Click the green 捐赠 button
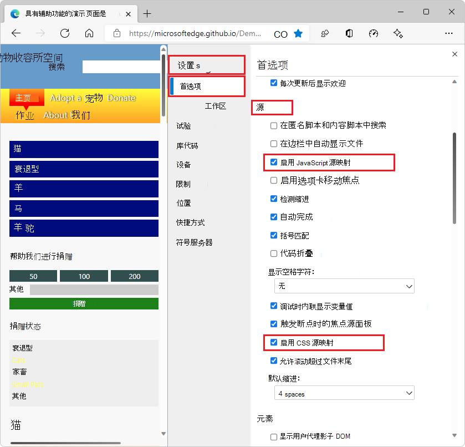The image size is (465, 447). coord(84,304)
